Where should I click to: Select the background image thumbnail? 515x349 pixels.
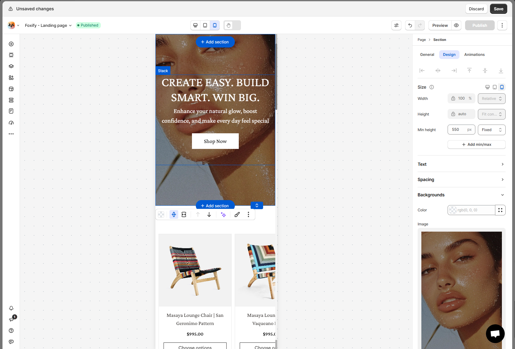[462, 290]
